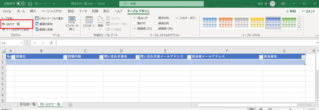Toggle the 見出し行 checkbox
319x110 pixels.
[135, 18]
